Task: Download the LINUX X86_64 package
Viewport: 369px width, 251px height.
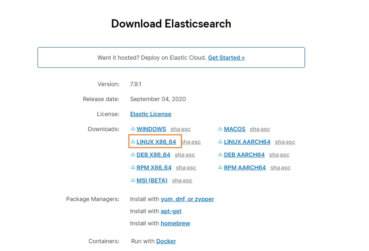Action: 156,142
